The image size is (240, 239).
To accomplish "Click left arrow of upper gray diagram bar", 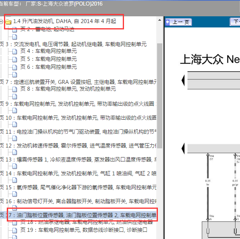I will [x=183, y=80].
